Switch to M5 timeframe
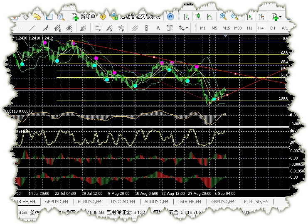This screenshot has width=308, height=224. pos(214,28)
